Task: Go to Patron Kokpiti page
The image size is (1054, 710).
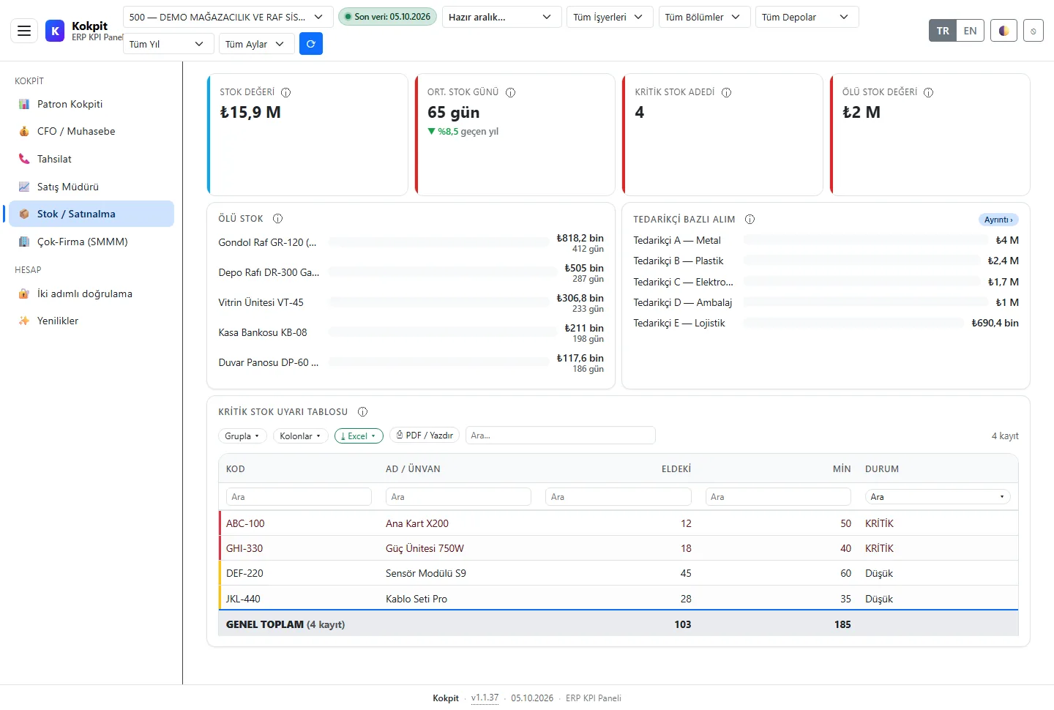Action: (91, 104)
